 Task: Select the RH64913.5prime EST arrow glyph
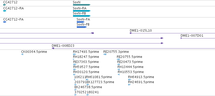coord(130,80)
